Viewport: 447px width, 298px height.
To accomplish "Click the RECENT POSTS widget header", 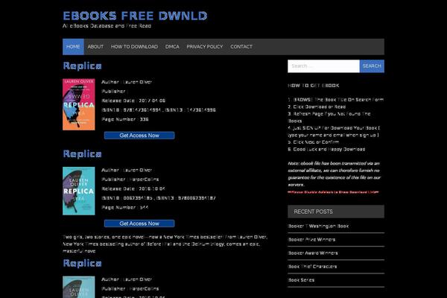I will tap(336, 212).
